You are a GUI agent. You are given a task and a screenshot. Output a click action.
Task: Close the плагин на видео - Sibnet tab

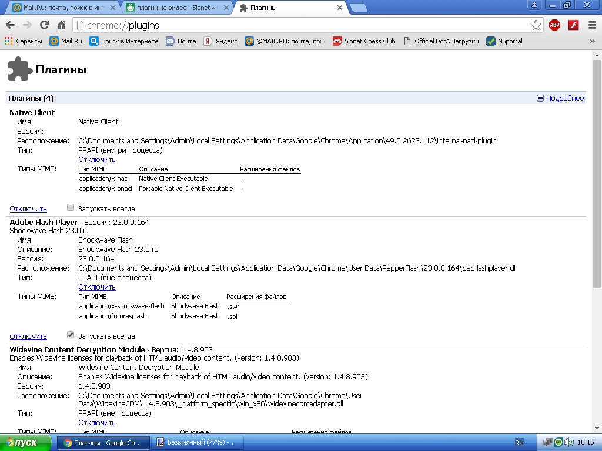(226, 8)
